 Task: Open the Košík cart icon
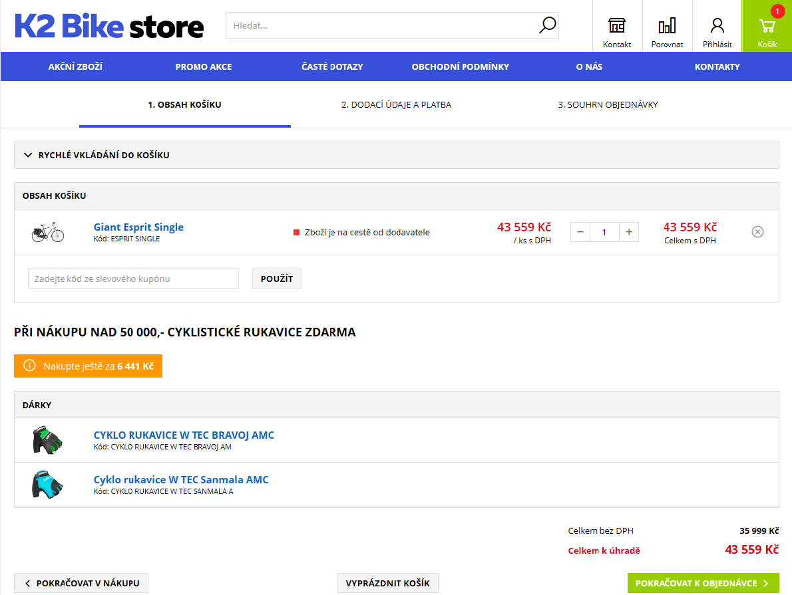(767, 27)
